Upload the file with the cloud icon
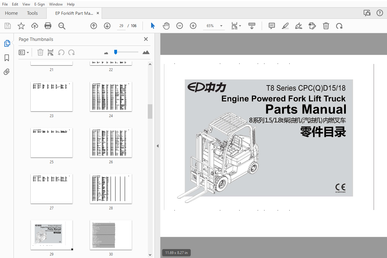 click(x=35, y=26)
